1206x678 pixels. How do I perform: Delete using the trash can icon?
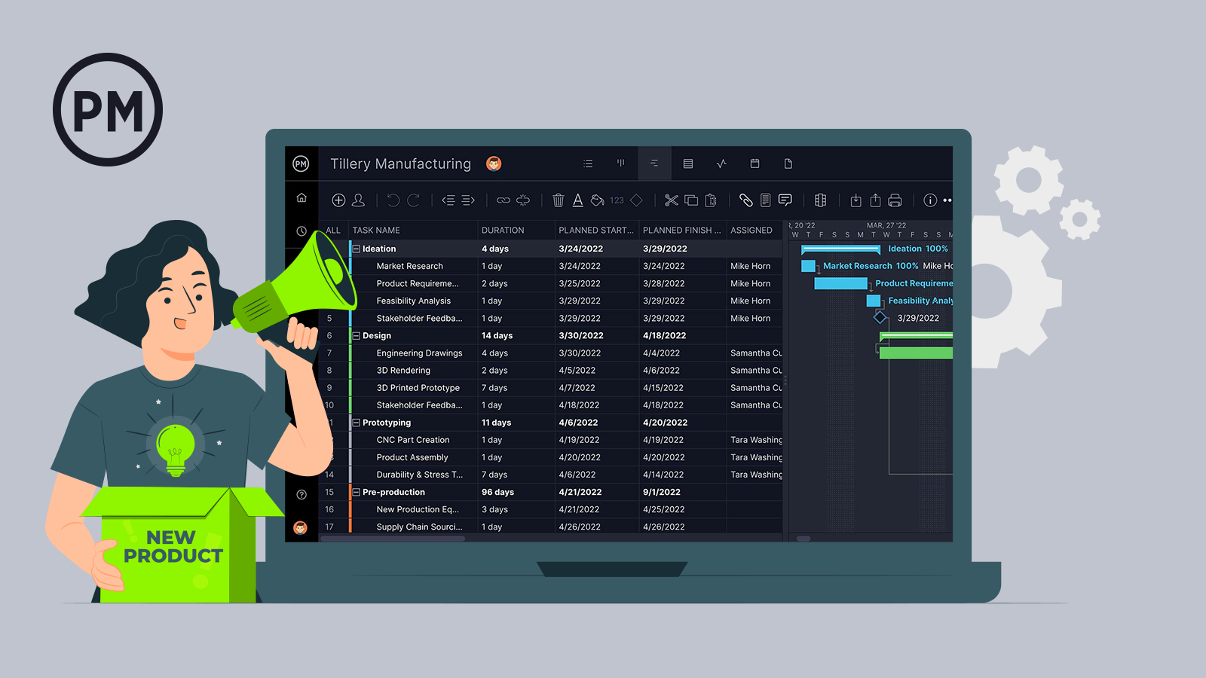559,200
